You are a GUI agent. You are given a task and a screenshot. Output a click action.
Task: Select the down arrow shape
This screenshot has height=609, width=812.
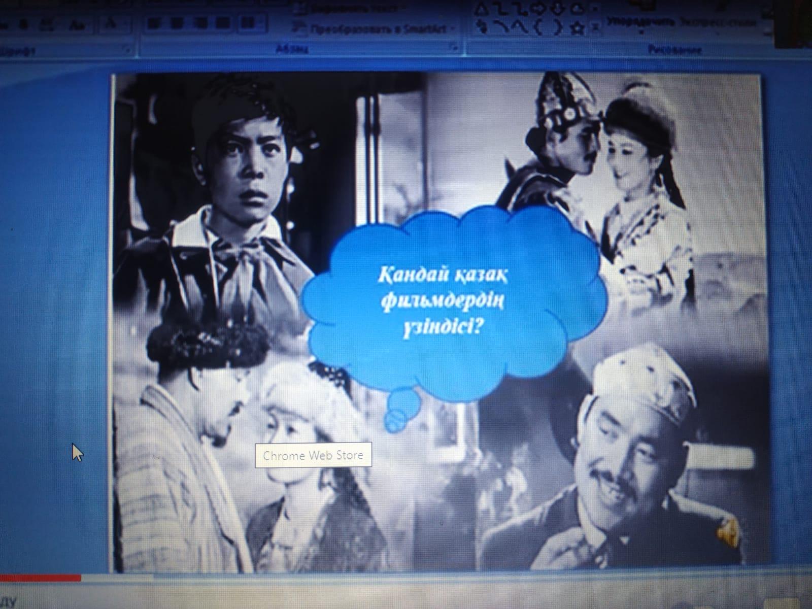pyautogui.click(x=558, y=9)
